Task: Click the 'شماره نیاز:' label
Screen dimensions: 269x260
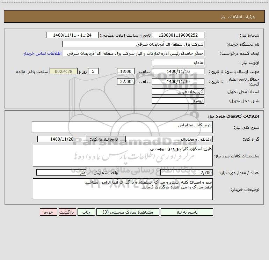Action: 249,35
